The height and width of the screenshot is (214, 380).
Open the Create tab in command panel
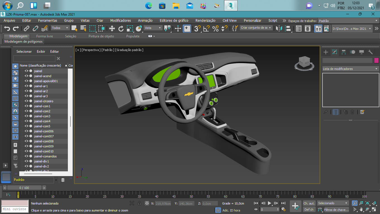pos(326,52)
